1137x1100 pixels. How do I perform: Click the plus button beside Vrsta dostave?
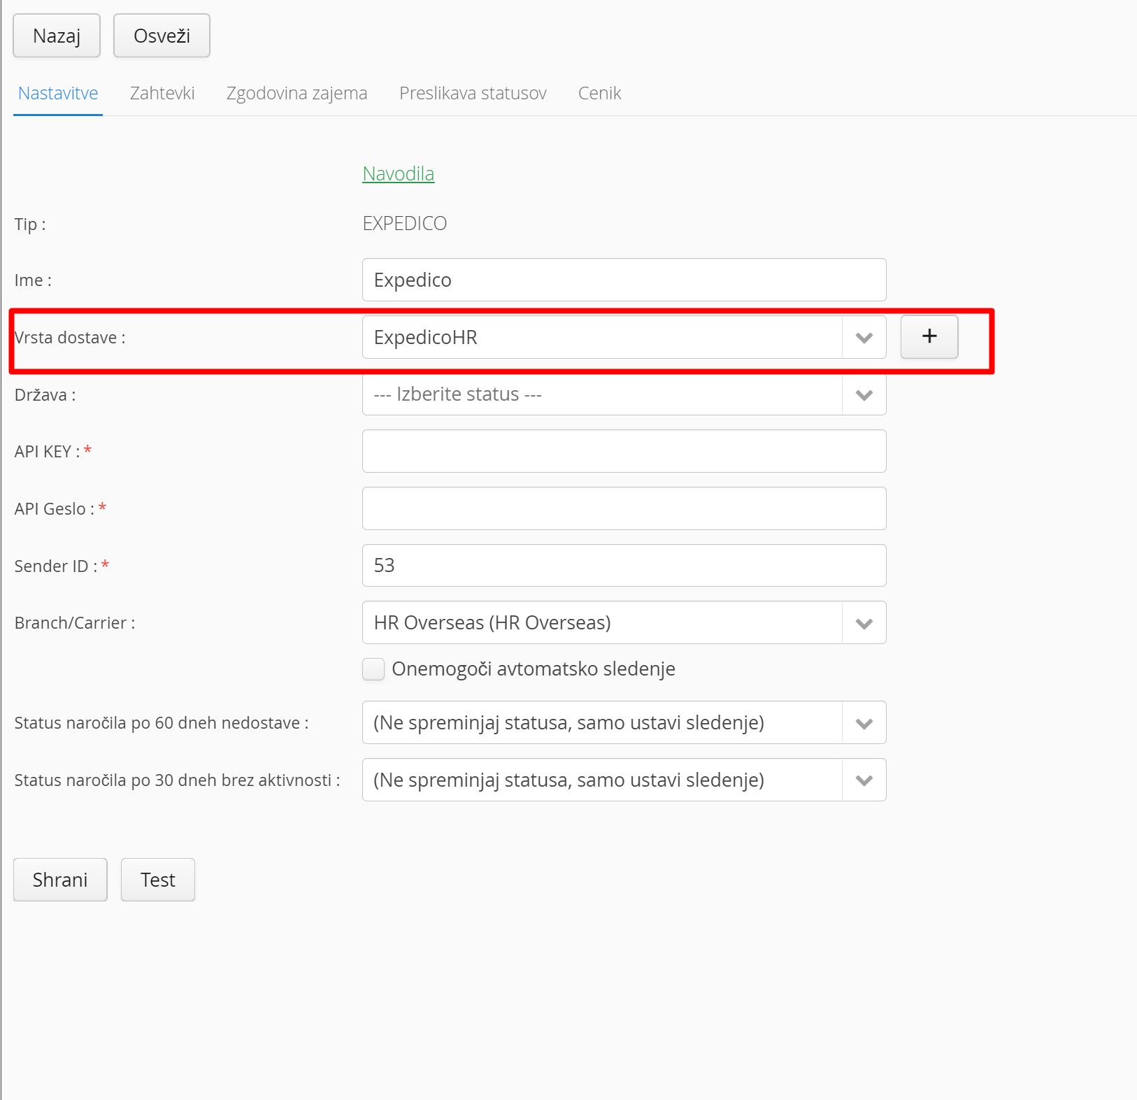(929, 337)
